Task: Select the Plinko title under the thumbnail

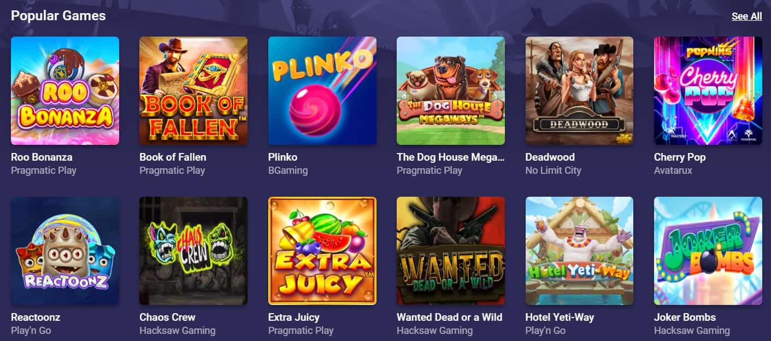Action: click(x=282, y=157)
